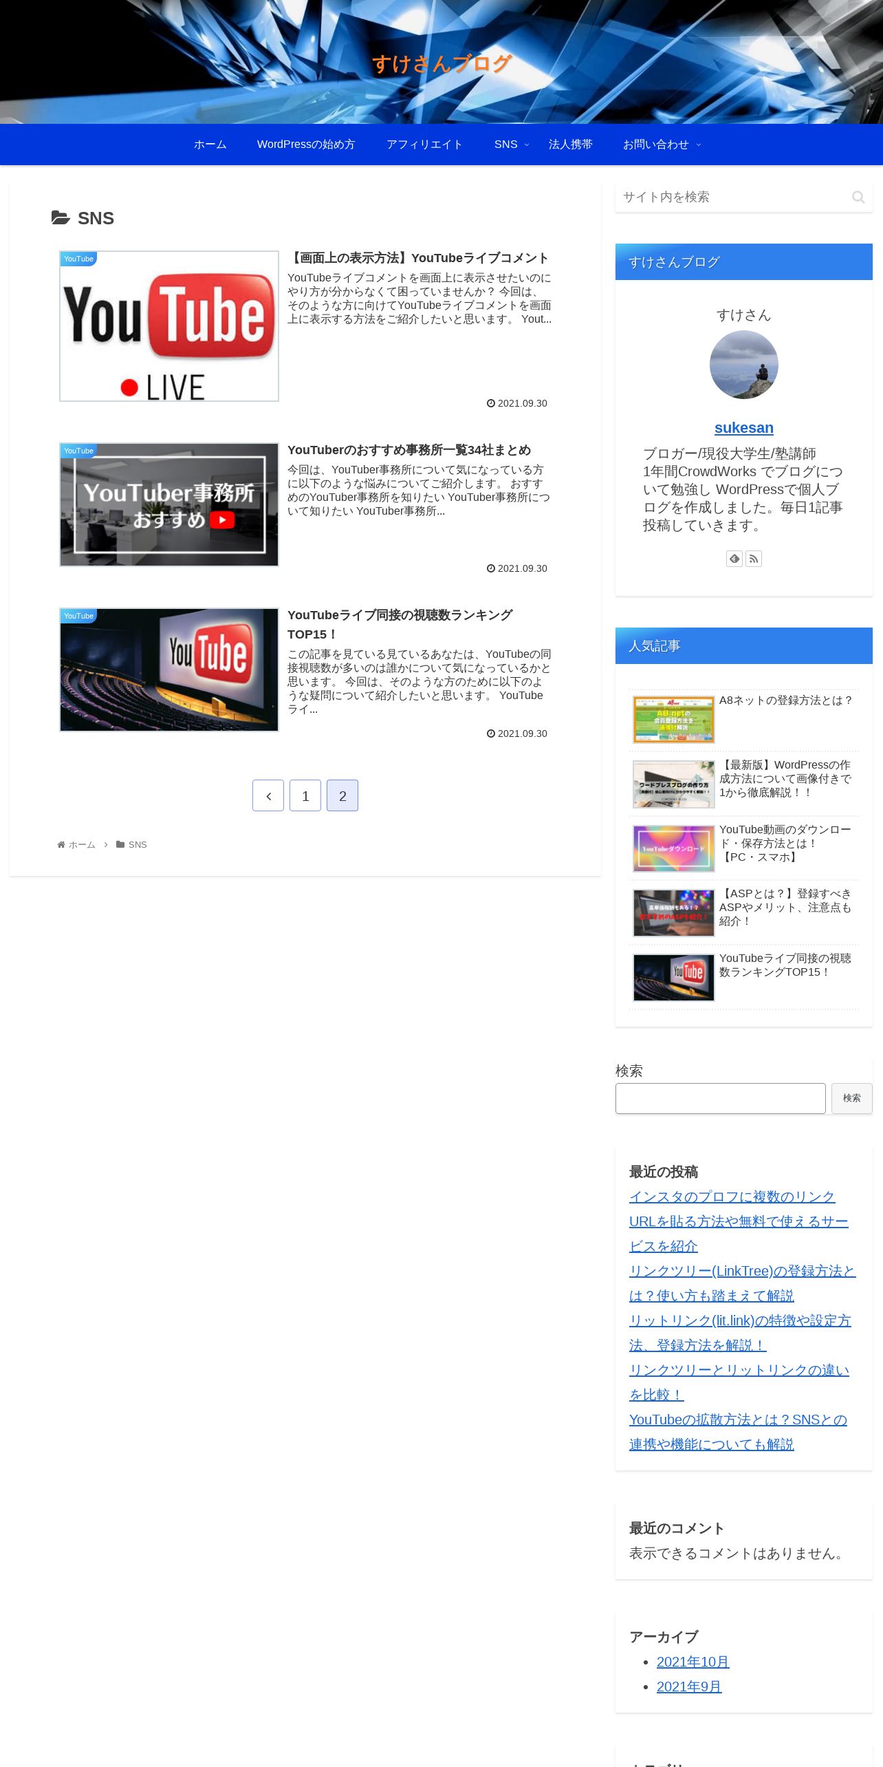The width and height of the screenshot is (883, 1767).
Task: Click the 最近の投稿 heading
Action: (664, 1172)
